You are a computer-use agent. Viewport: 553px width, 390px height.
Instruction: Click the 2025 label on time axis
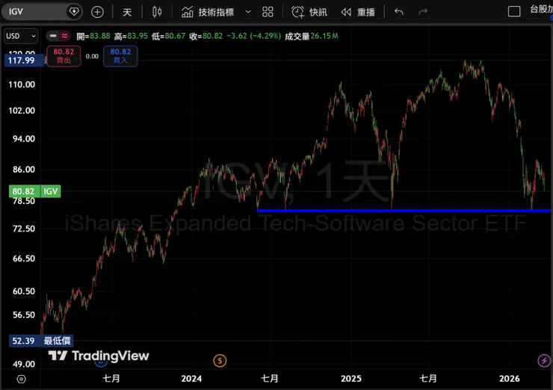(x=351, y=379)
